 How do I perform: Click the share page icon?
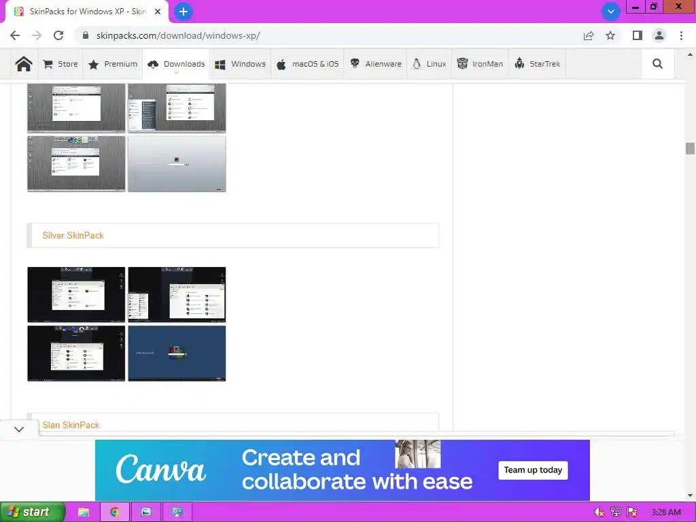[x=589, y=35]
